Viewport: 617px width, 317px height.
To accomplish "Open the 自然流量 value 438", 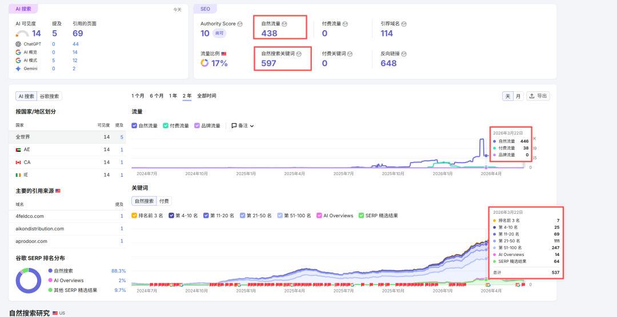I will pos(269,34).
